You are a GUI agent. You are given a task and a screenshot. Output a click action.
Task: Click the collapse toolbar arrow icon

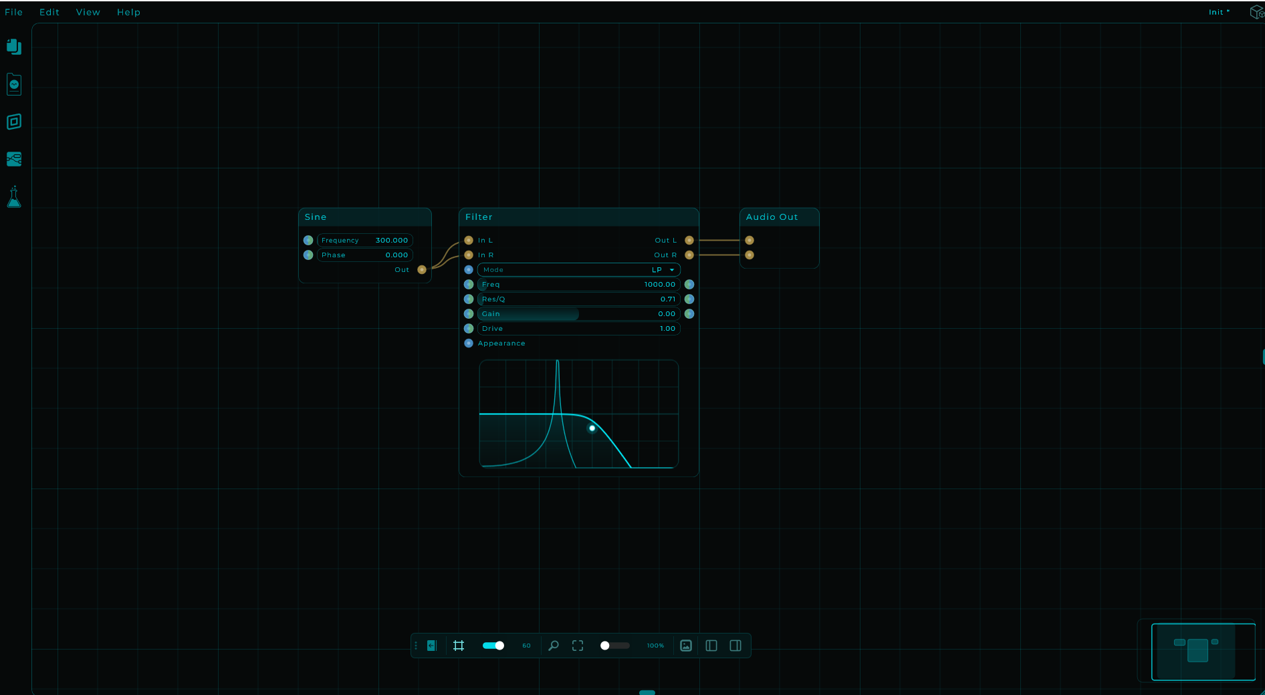pos(432,646)
